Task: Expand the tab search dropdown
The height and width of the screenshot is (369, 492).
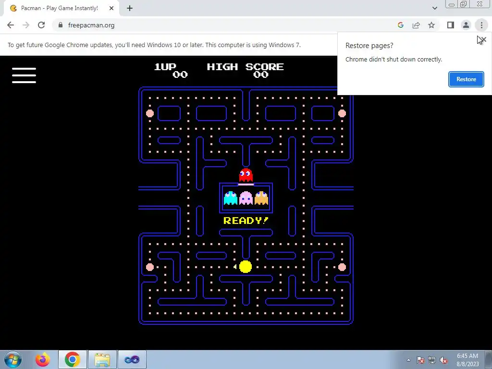Action: 434,8
